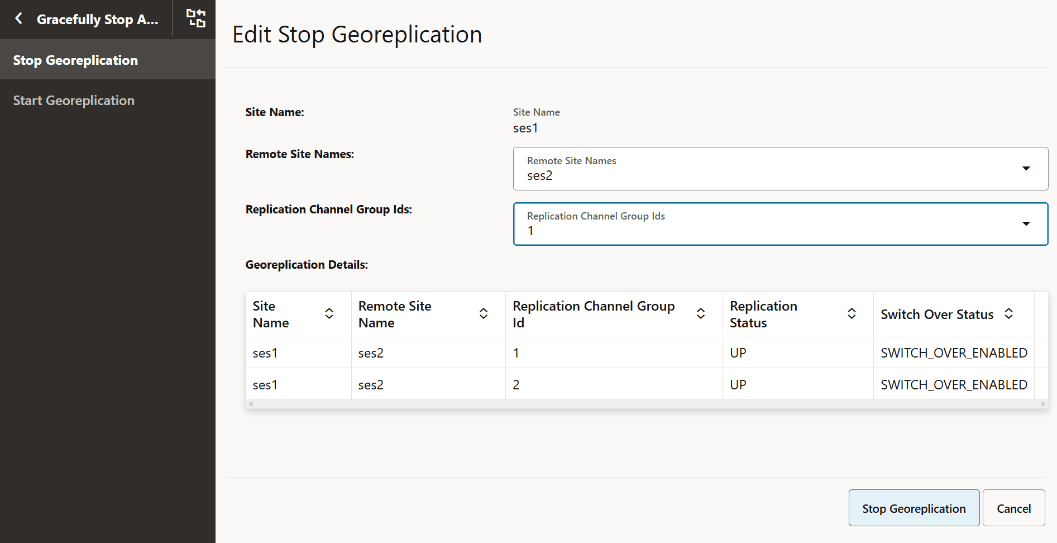Image resolution: width=1057 pixels, height=543 pixels.
Task: Open Replication Channel Group Ids dropdown arrow
Action: coord(1026,224)
